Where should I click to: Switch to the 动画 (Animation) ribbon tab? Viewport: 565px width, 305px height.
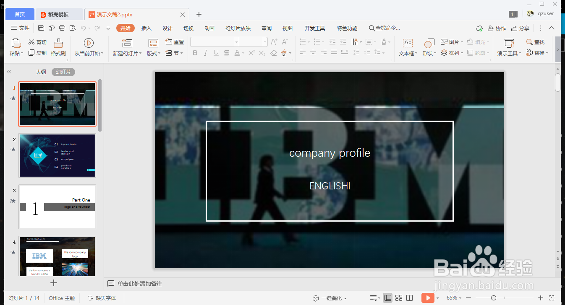pyautogui.click(x=209, y=28)
